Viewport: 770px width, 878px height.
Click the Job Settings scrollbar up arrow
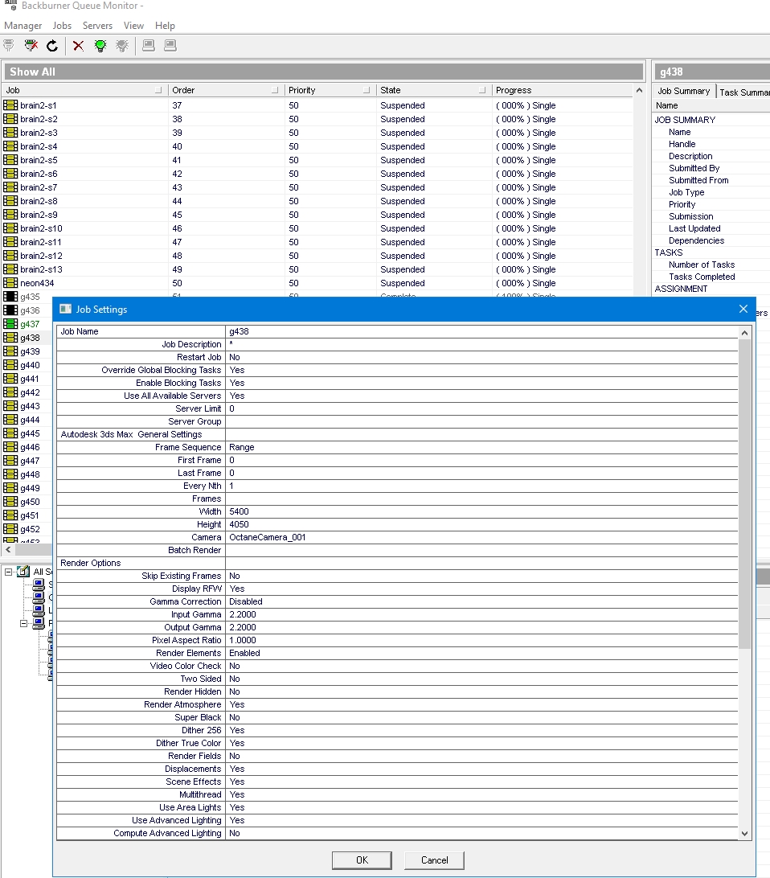tap(744, 333)
